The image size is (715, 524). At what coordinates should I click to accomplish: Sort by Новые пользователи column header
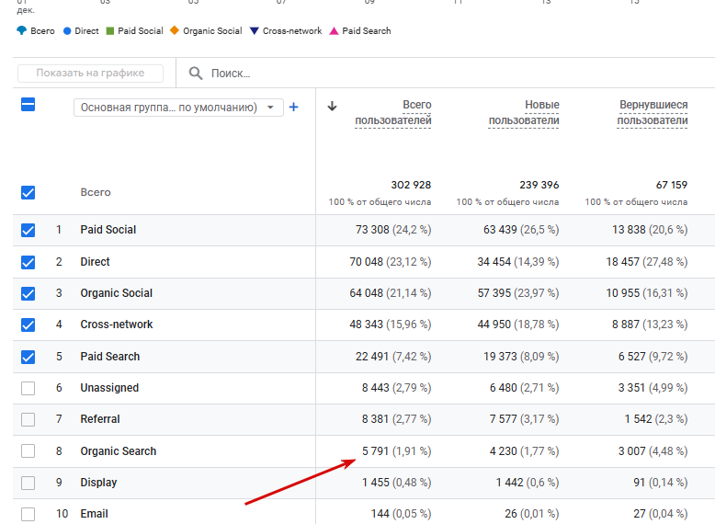(x=524, y=113)
